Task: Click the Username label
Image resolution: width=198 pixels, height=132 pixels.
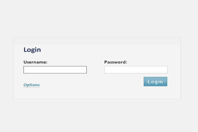Action: tap(35, 62)
